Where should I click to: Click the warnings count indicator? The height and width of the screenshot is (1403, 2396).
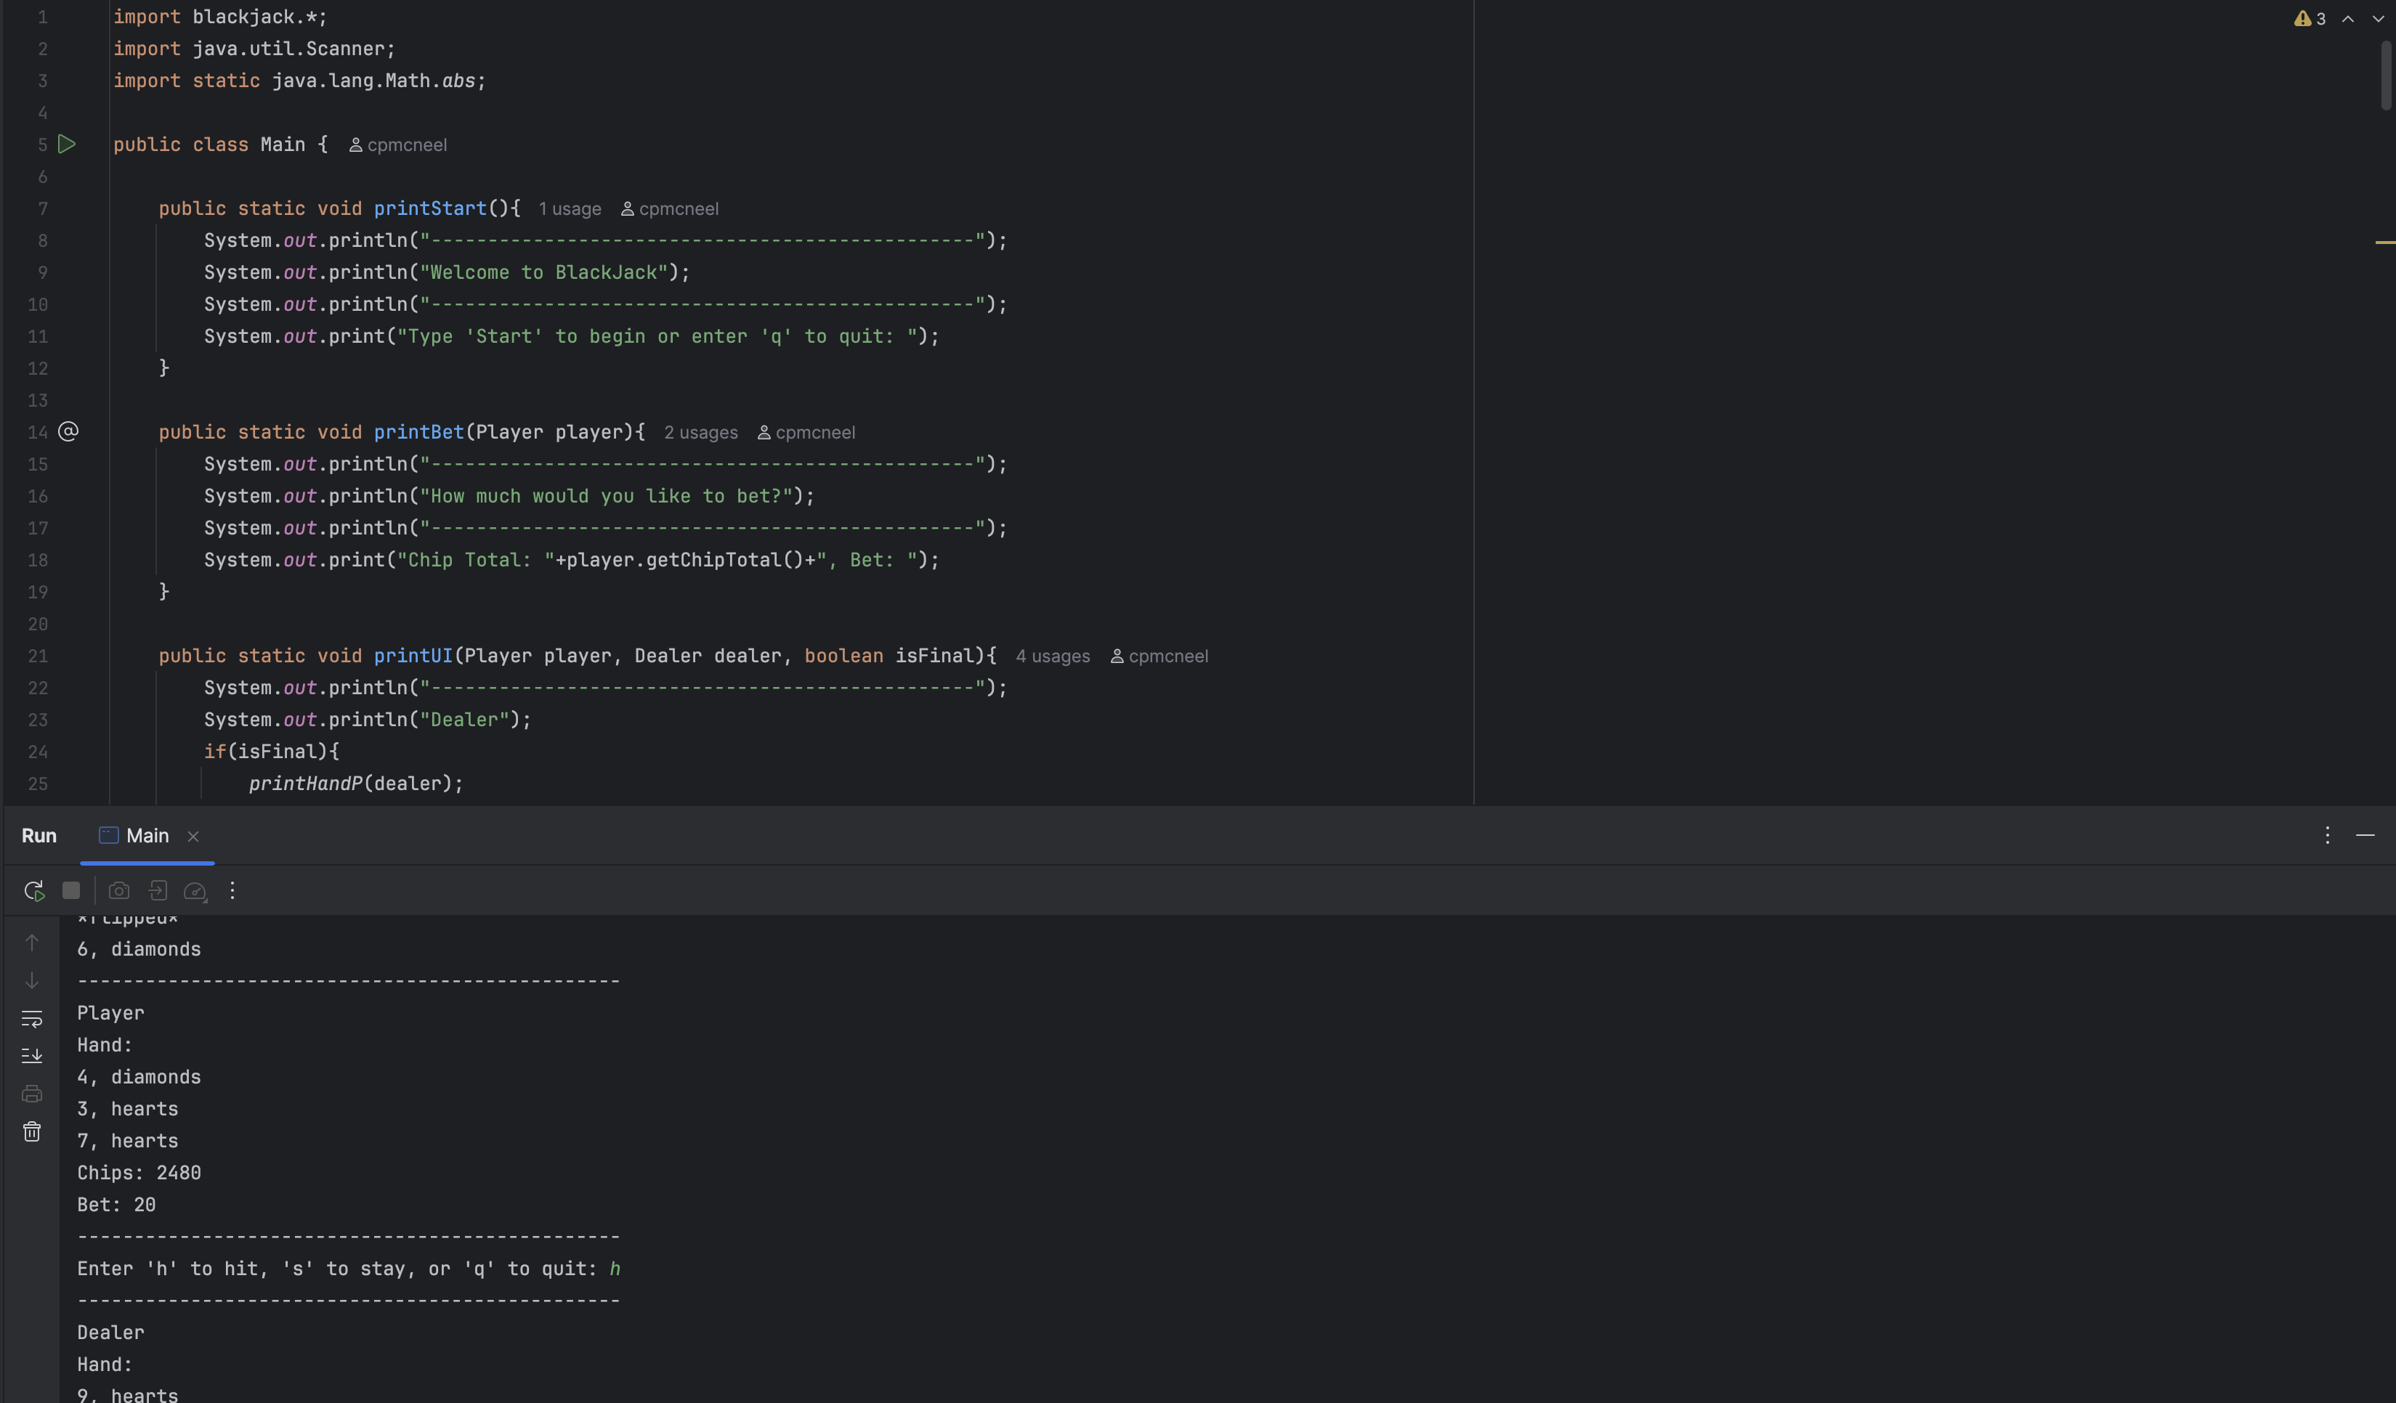point(2310,19)
